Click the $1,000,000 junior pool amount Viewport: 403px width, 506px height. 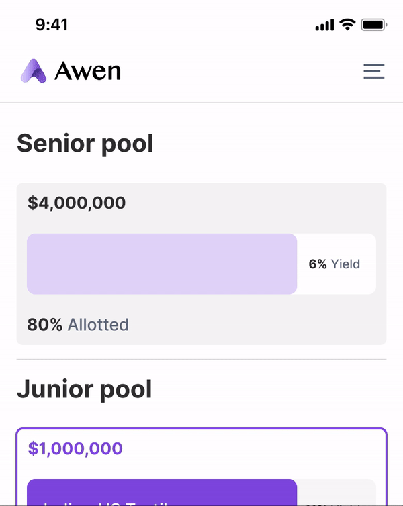[75, 448]
